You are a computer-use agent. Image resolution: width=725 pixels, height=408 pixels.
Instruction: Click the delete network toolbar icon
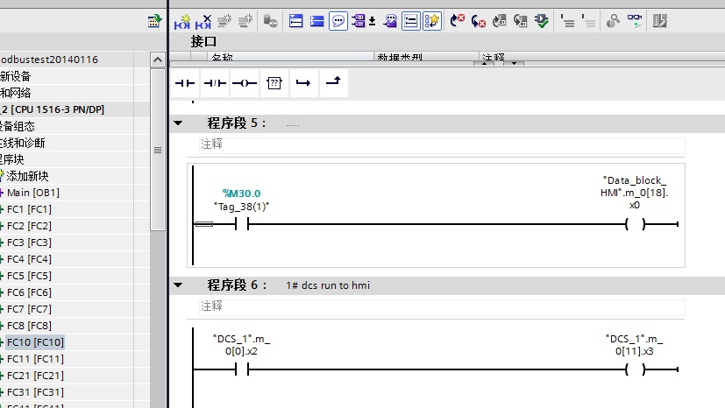(203, 20)
